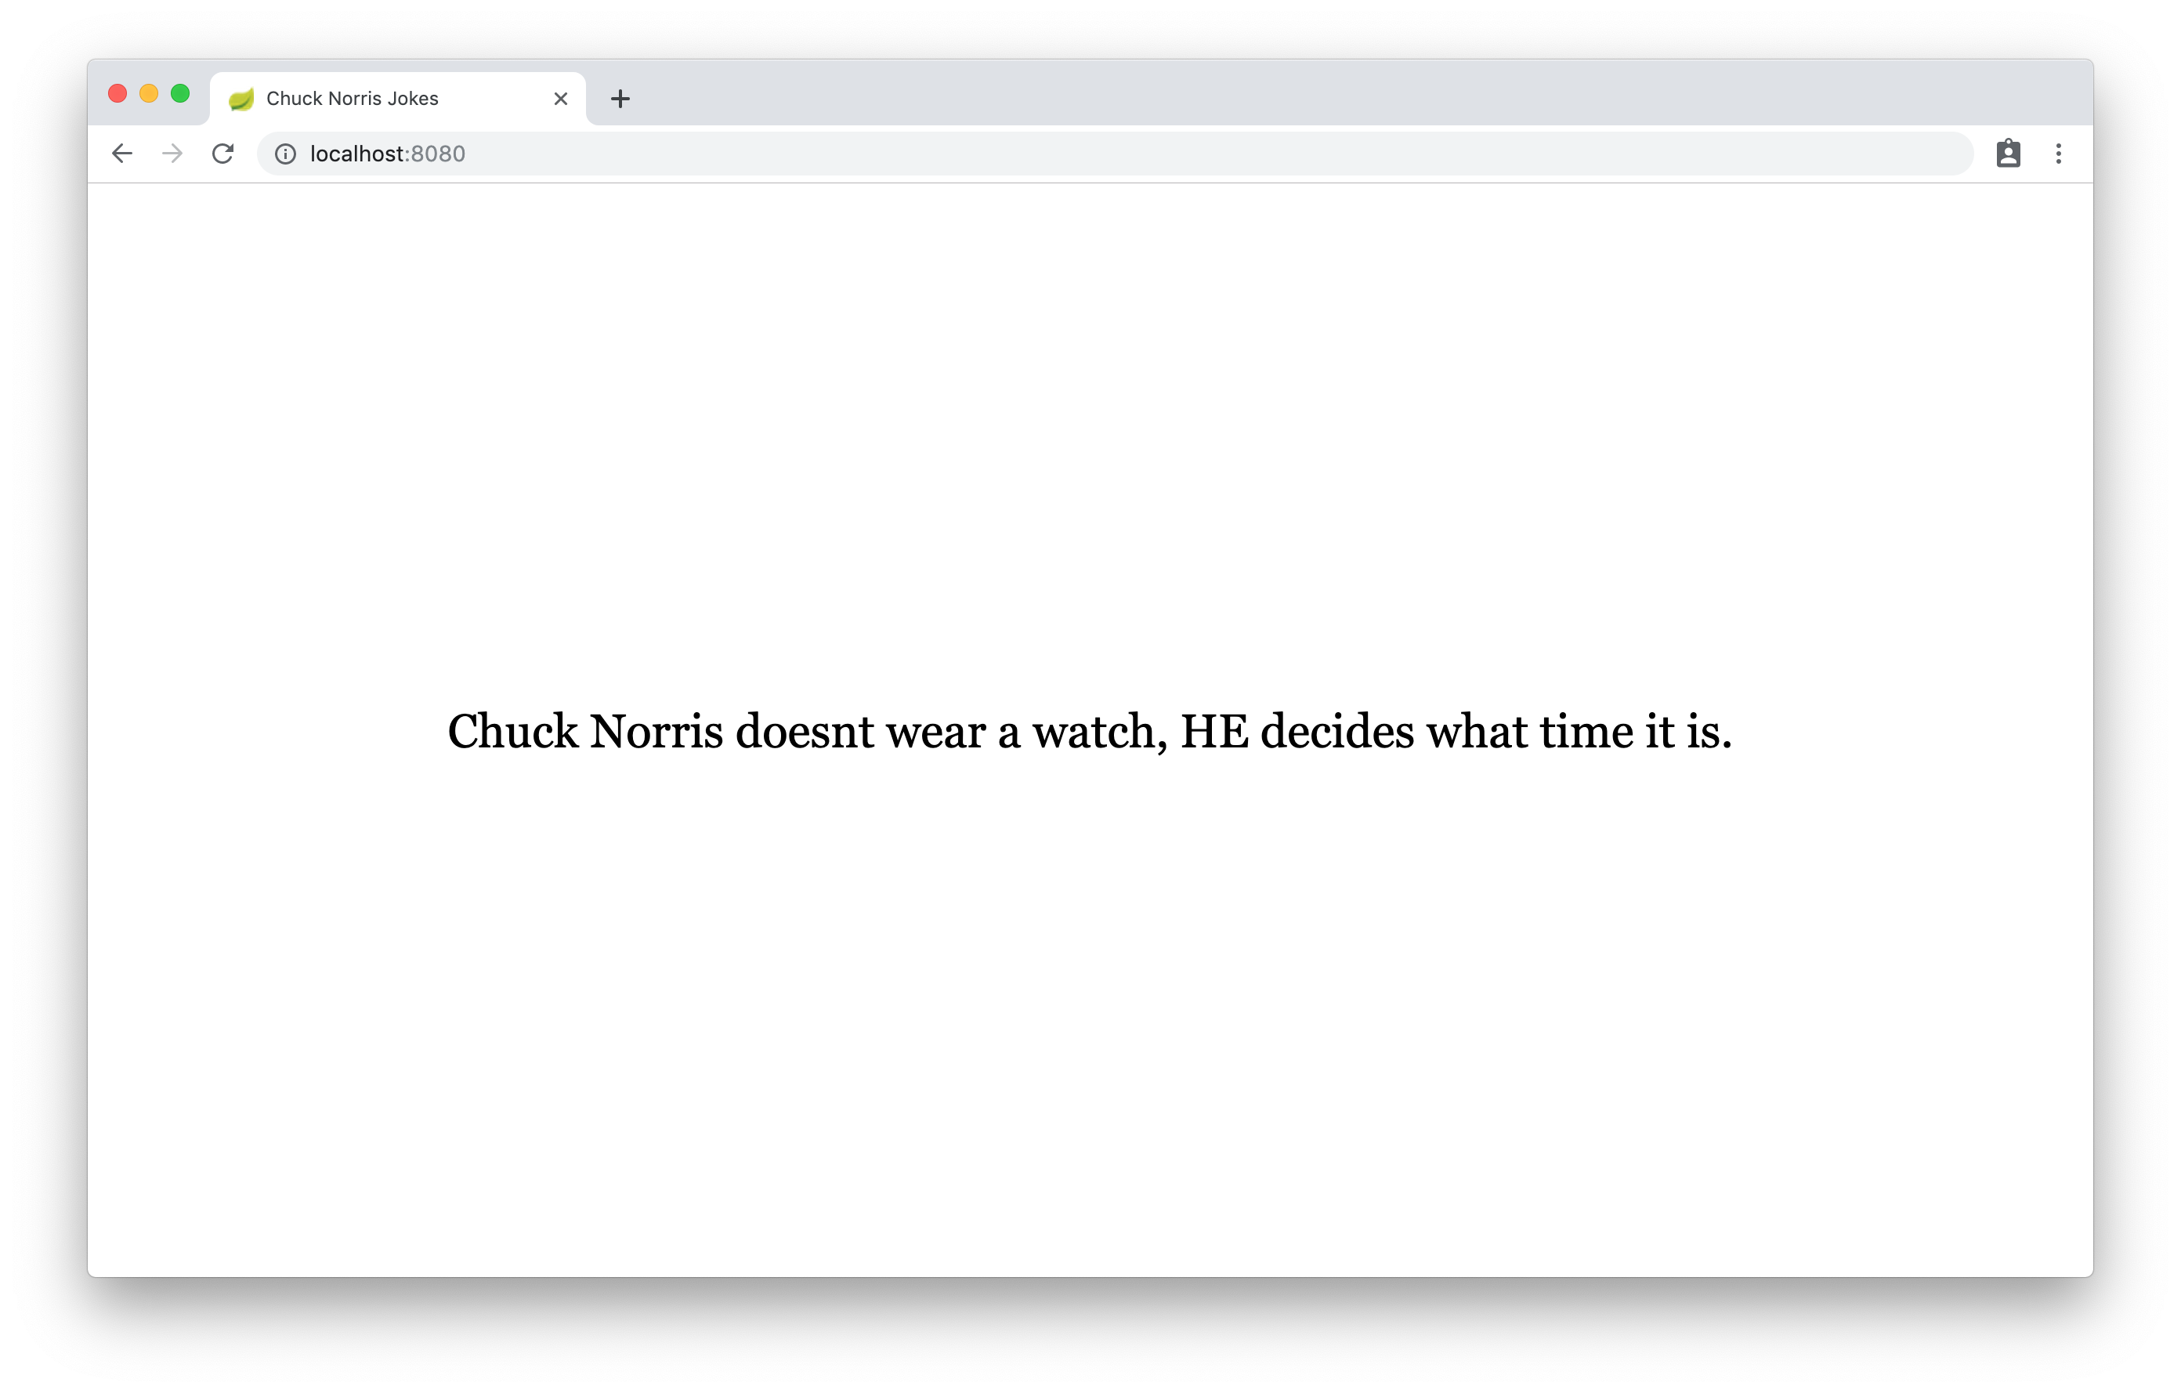
Task: Reload the localhost page
Action: point(222,154)
